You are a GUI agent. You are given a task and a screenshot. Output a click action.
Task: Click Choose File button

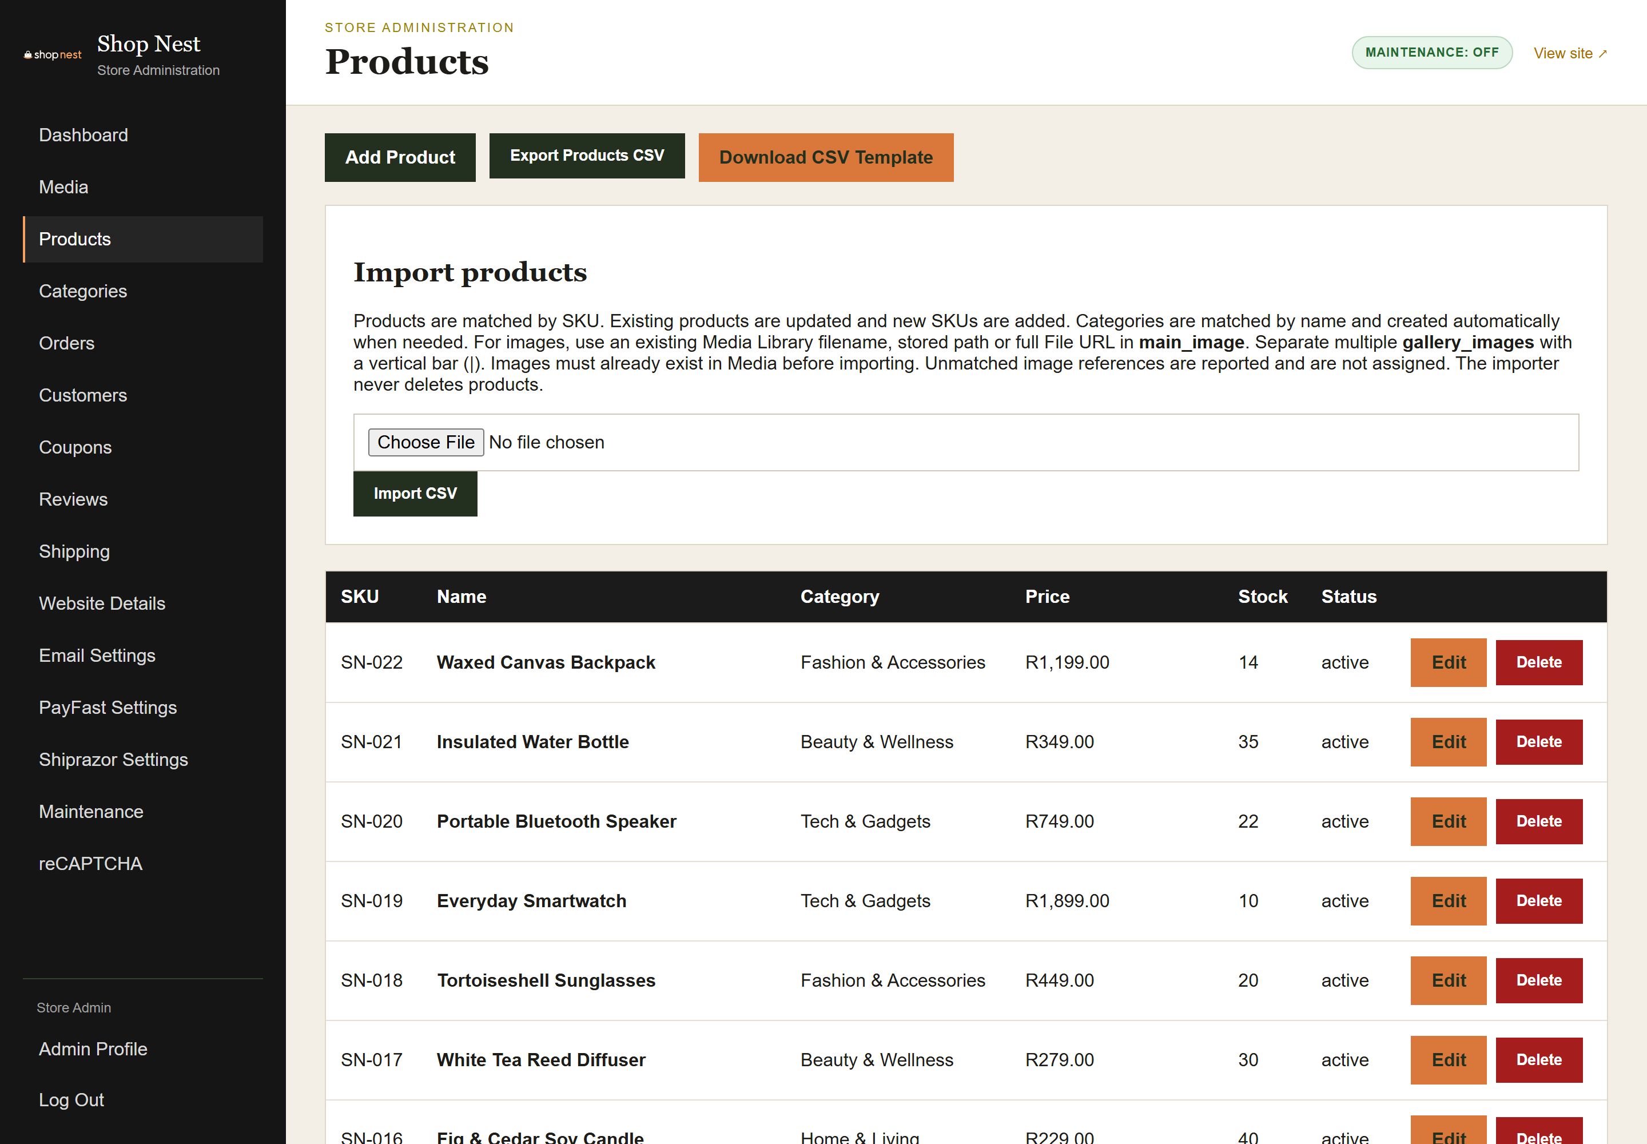[x=425, y=442]
